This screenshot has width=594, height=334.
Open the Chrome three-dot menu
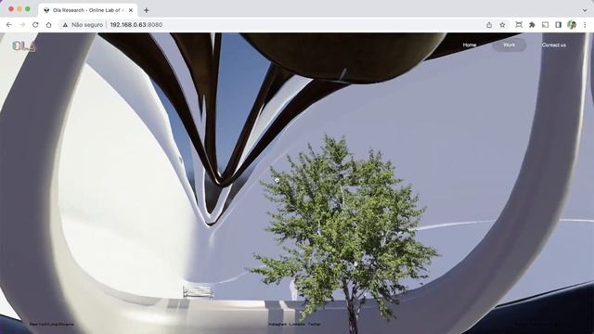pyautogui.click(x=585, y=25)
